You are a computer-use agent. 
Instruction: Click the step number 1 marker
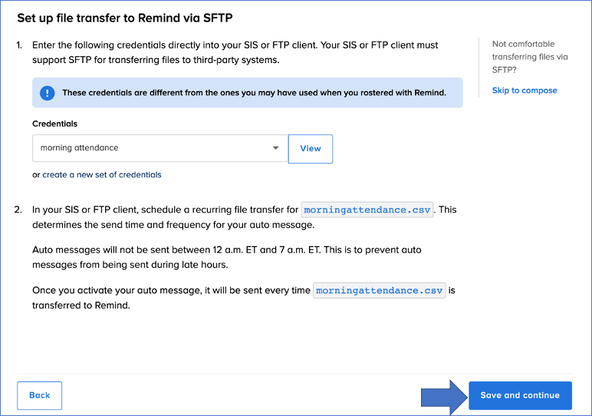click(18, 46)
